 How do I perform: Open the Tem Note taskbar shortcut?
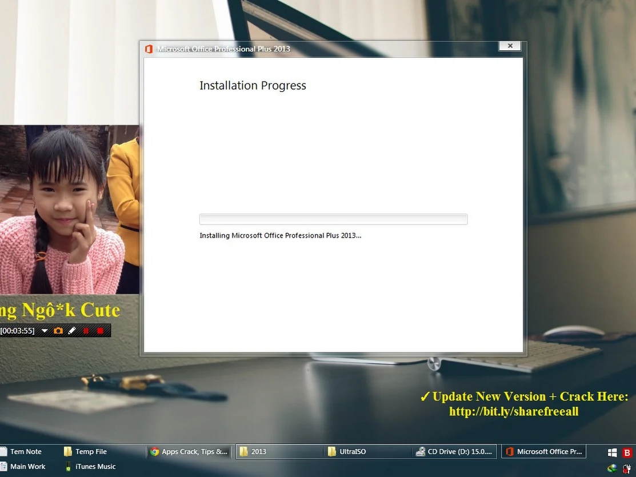click(x=22, y=451)
